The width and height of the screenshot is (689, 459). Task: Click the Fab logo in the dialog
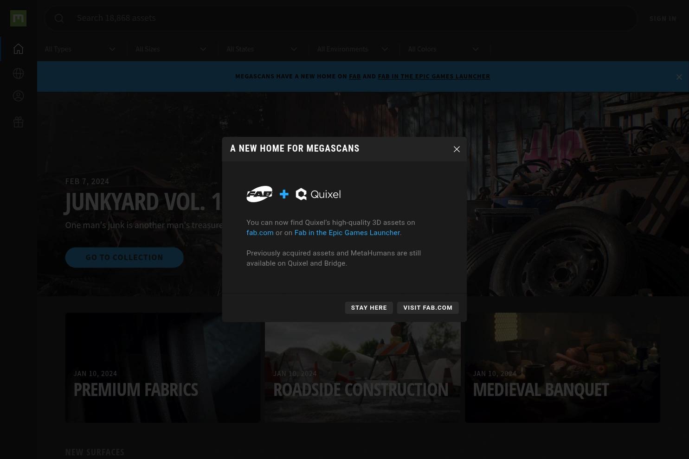tap(259, 194)
